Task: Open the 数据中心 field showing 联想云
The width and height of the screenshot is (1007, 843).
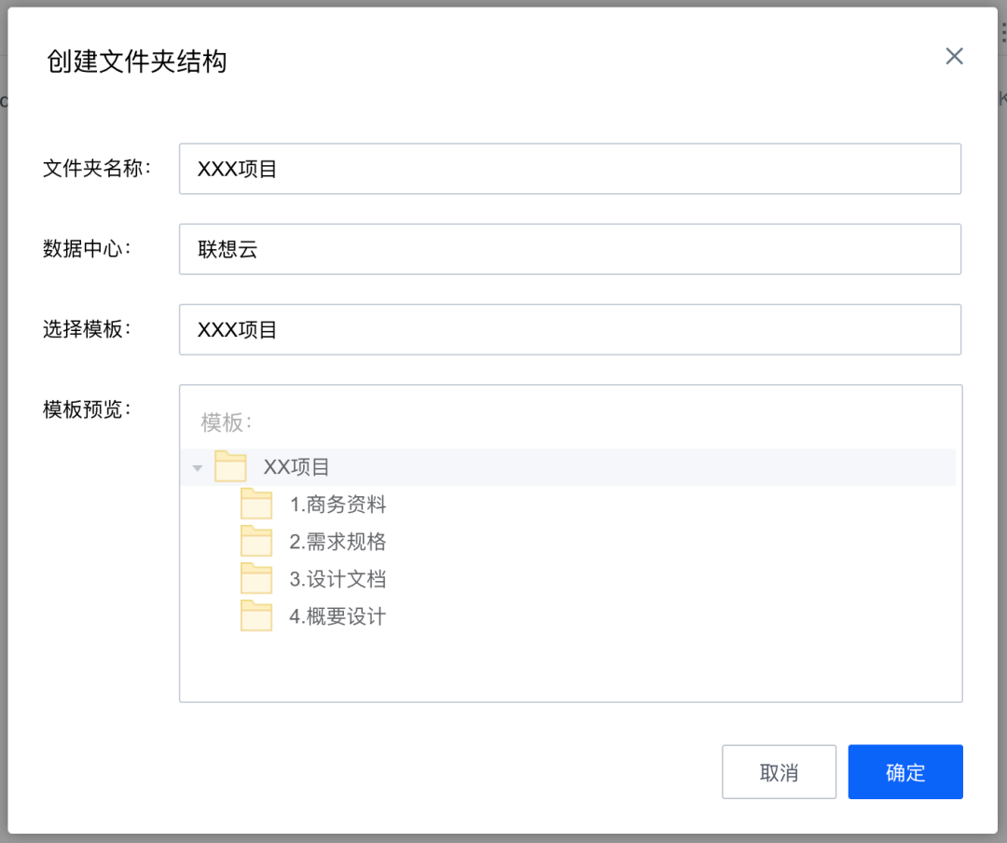Action: coord(570,249)
